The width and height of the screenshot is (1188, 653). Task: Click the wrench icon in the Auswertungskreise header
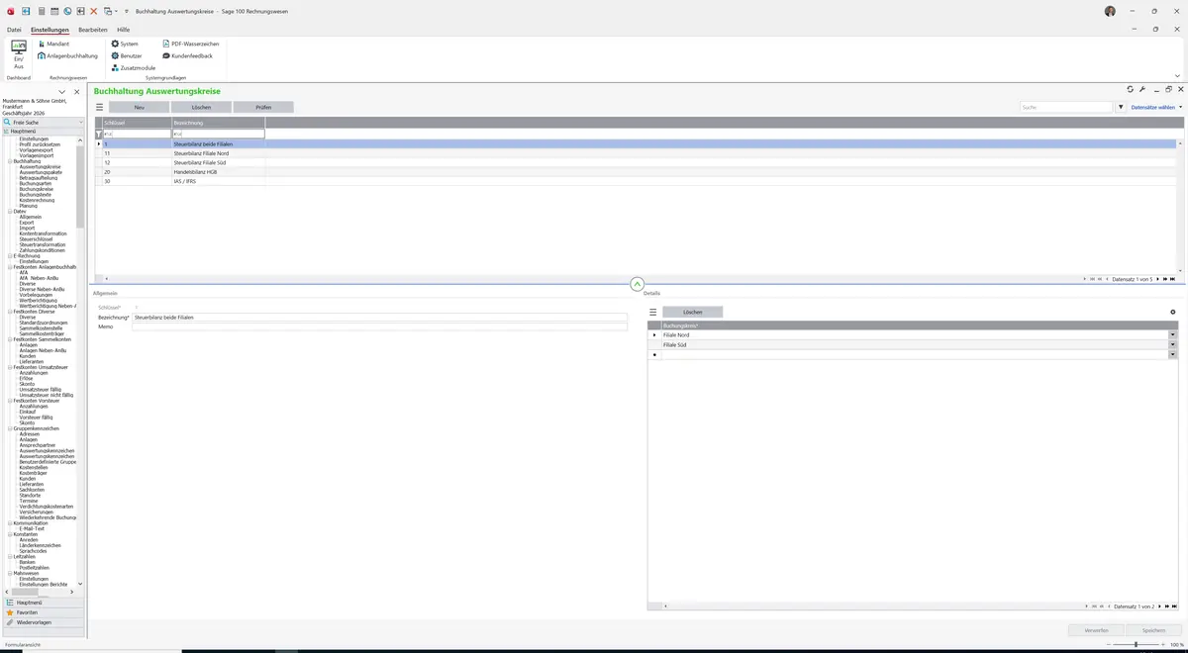[1142, 89]
